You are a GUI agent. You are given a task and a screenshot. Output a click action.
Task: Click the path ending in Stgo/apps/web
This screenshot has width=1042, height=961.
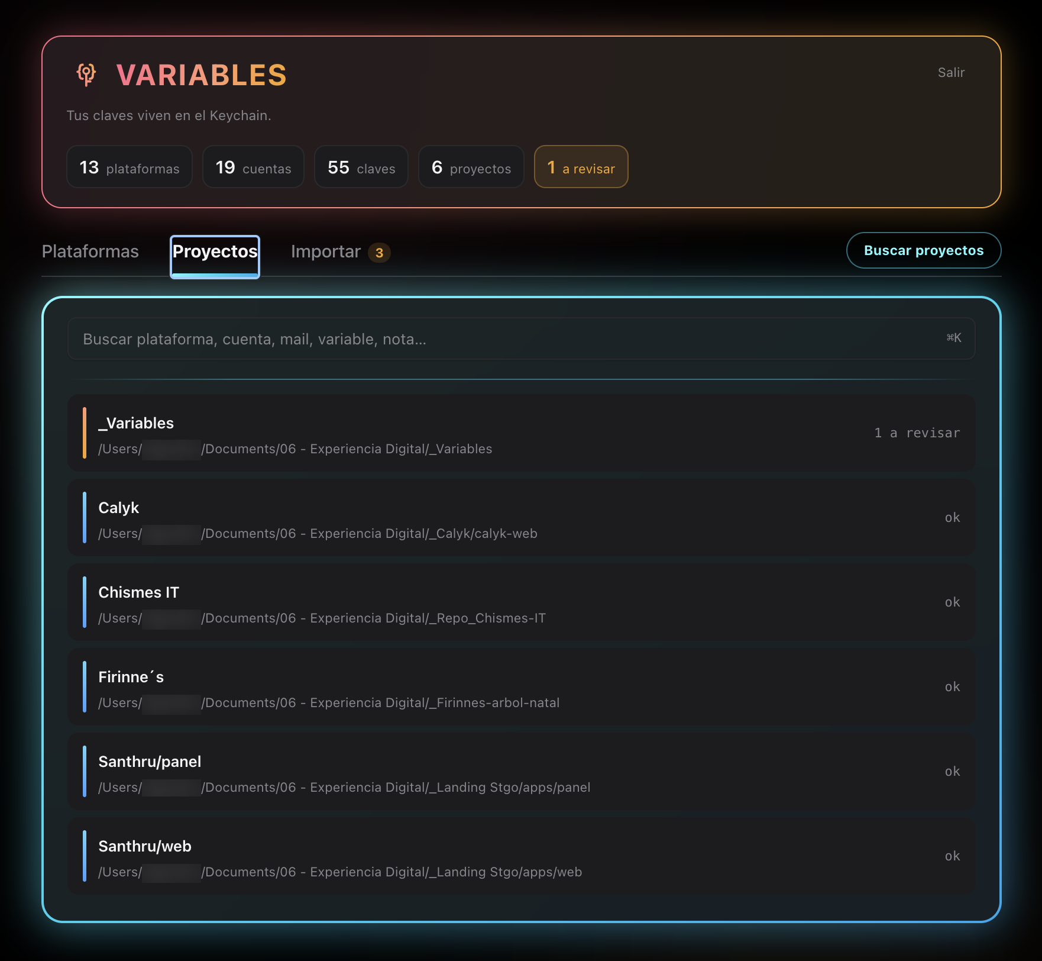click(340, 872)
